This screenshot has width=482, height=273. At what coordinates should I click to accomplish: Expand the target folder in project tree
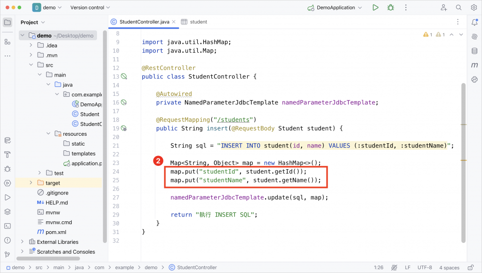(x=31, y=183)
